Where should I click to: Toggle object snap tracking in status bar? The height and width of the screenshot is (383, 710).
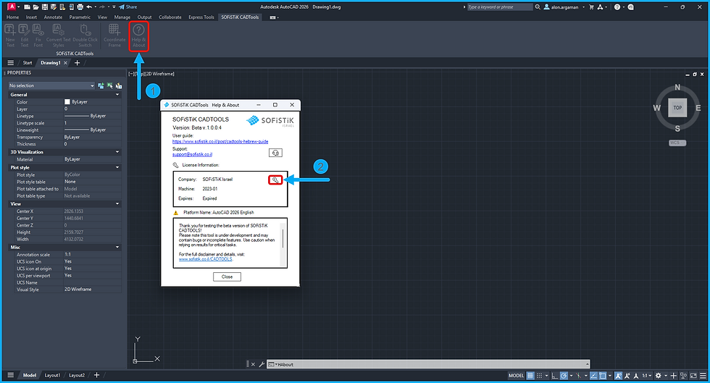point(593,376)
